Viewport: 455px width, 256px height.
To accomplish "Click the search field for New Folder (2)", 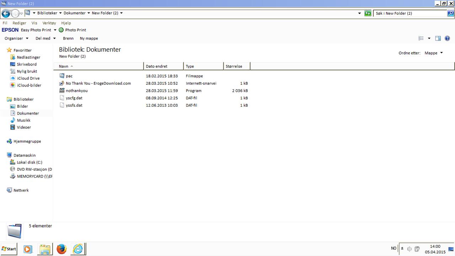I will 410,14.
